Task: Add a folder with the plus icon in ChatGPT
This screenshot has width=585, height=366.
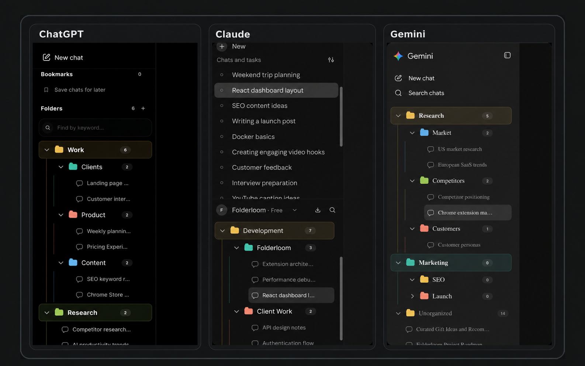Action: (x=143, y=108)
